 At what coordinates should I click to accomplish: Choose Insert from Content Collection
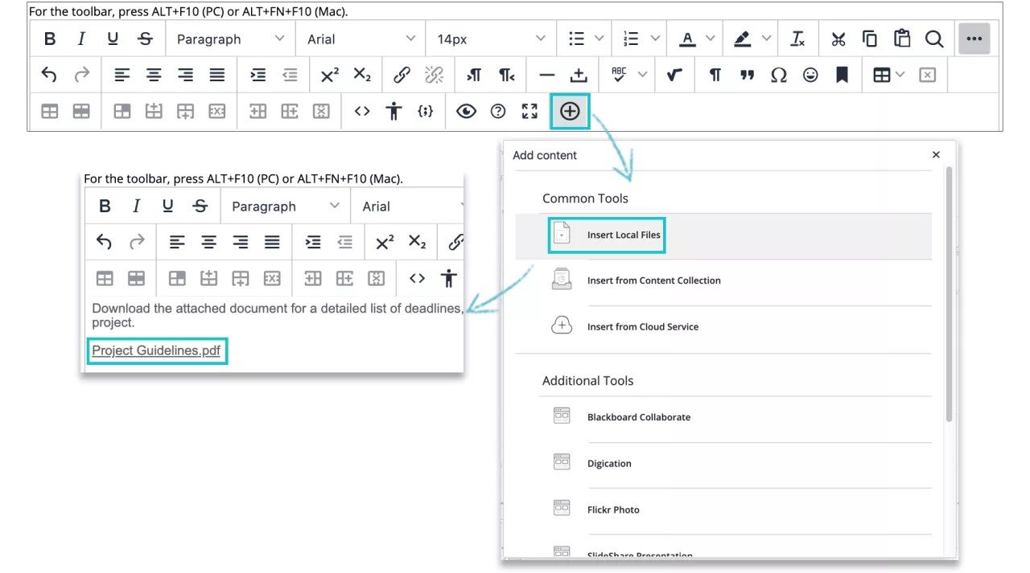(x=653, y=280)
